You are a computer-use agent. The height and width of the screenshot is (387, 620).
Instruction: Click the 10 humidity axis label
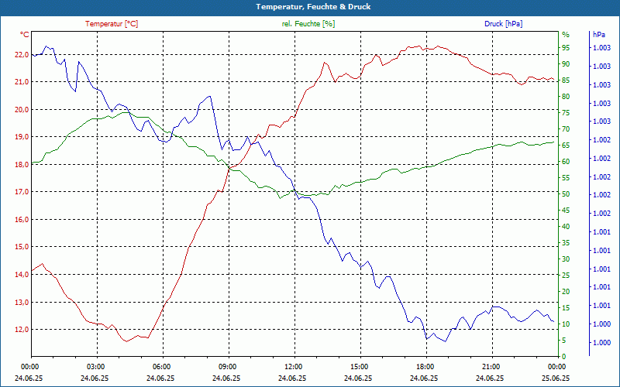(x=566, y=324)
